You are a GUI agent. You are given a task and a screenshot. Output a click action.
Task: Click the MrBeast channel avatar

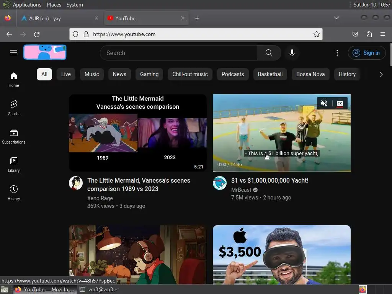point(219,183)
